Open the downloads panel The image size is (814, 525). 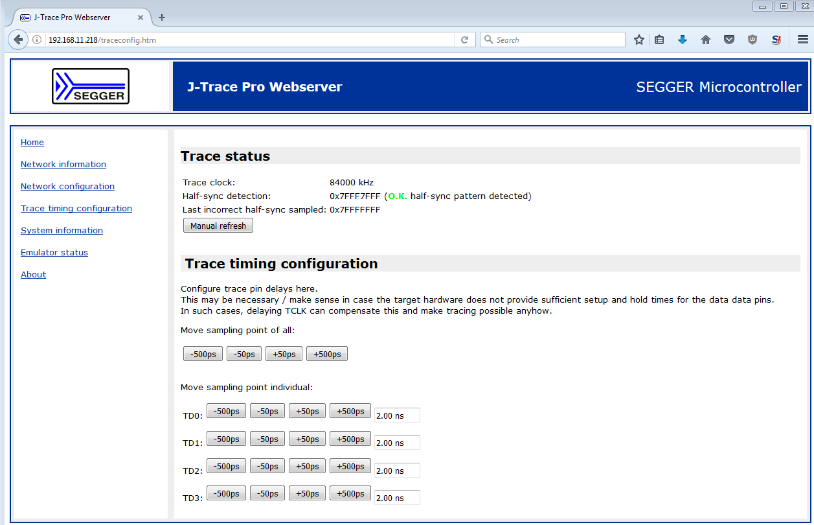point(683,40)
